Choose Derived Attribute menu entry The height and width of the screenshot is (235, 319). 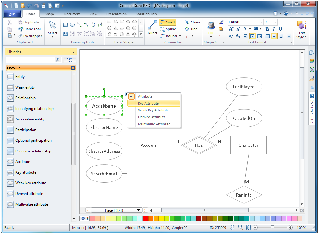[x=154, y=117]
